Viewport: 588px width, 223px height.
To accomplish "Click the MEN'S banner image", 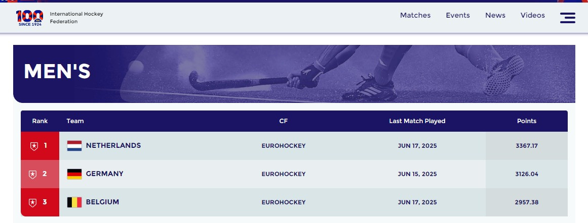I will tap(294, 74).
